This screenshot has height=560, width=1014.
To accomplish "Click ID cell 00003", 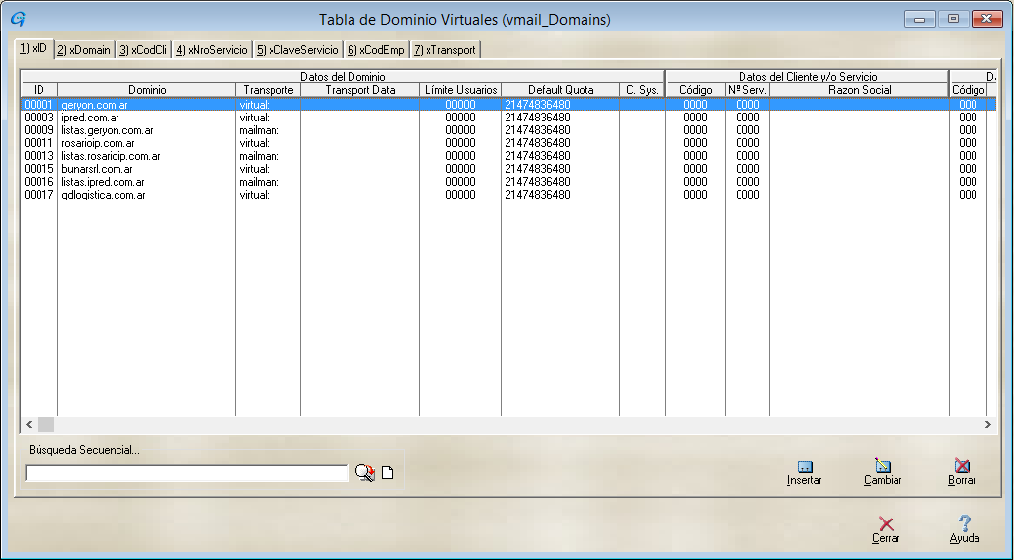I will [39, 118].
